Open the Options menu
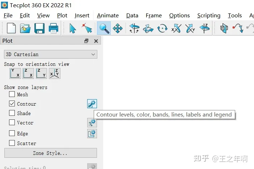 point(179,16)
